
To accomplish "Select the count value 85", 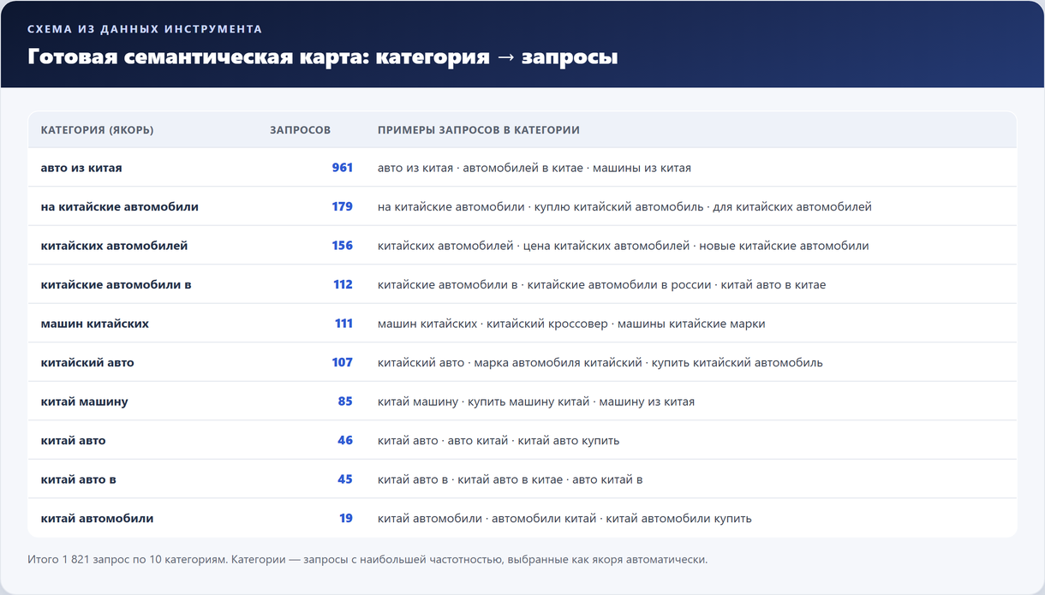I will click(345, 402).
